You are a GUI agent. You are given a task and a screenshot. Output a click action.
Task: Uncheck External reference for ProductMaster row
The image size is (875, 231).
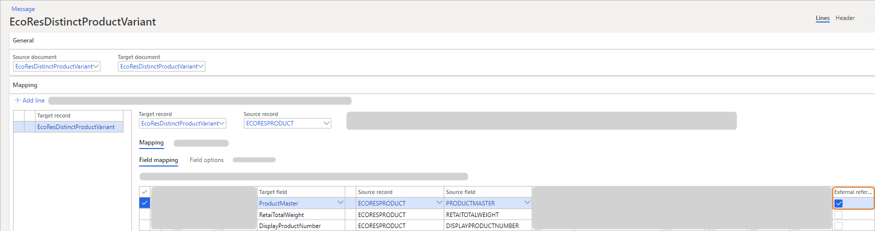pyautogui.click(x=839, y=203)
